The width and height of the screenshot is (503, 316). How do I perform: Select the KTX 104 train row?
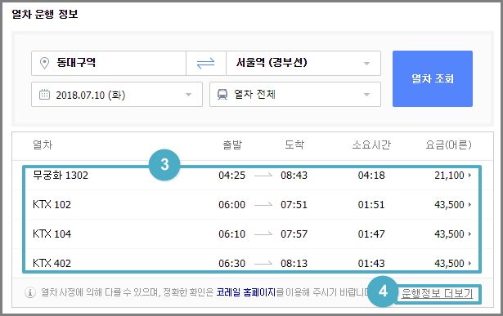(x=252, y=234)
